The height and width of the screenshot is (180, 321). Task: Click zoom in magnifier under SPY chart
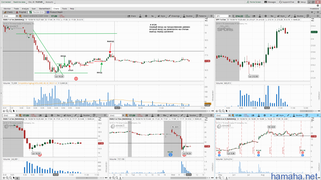click(x=220, y=111)
